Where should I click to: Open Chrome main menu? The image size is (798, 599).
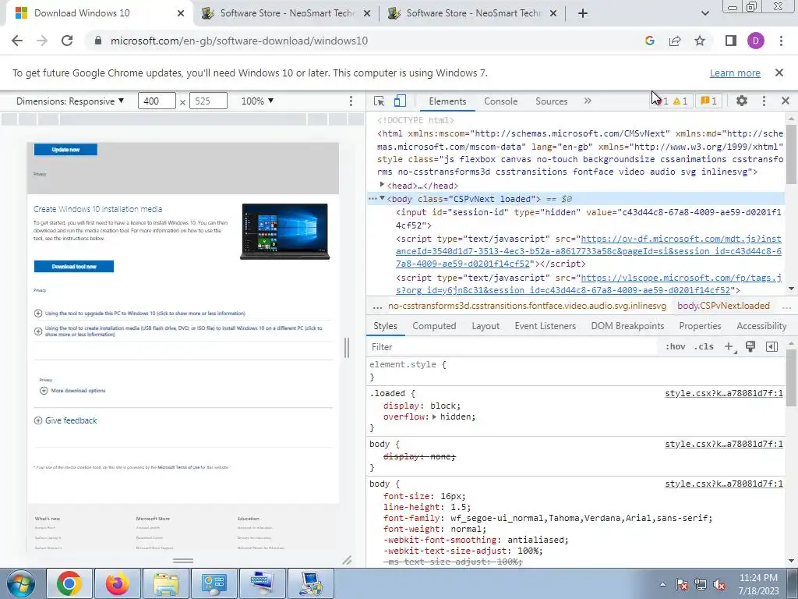click(781, 41)
